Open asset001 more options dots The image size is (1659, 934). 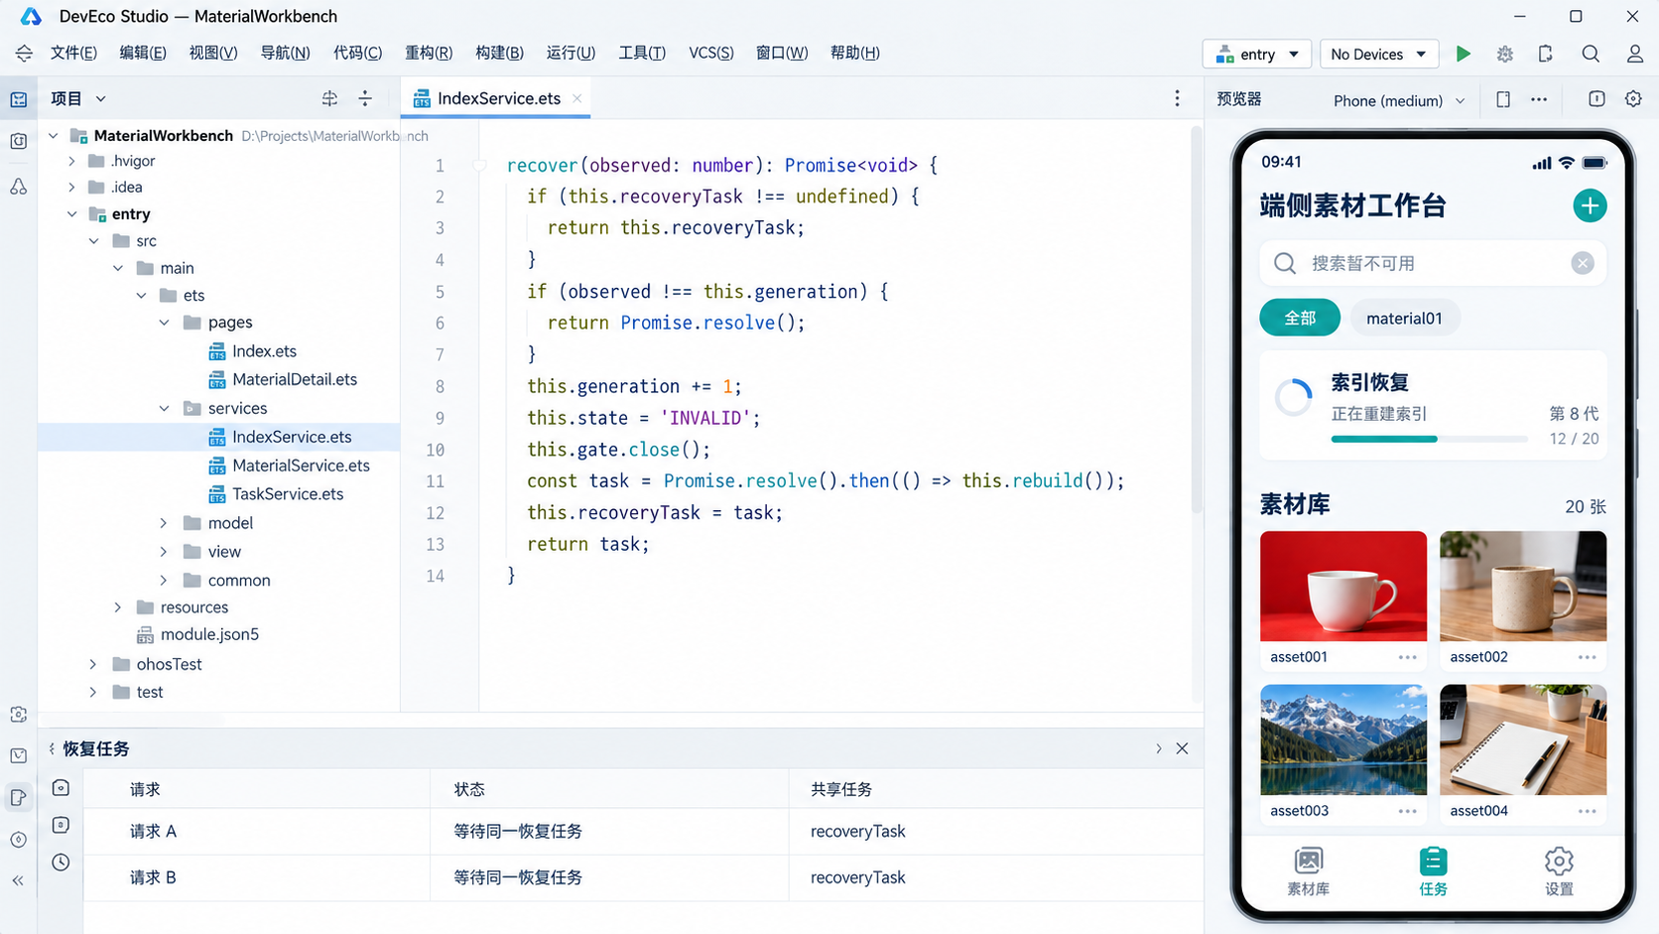tap(1407, 657)
